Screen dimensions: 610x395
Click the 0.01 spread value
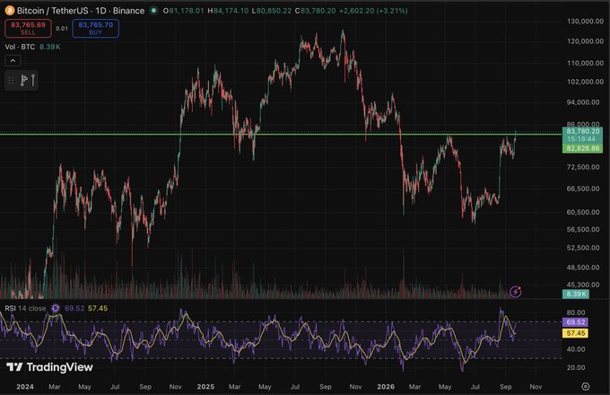click(x=62, y=29)
